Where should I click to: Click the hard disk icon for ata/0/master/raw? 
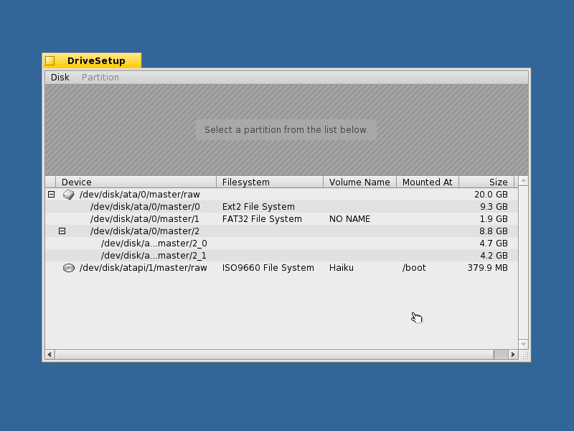pyautogui.click(x=68, y=195)
